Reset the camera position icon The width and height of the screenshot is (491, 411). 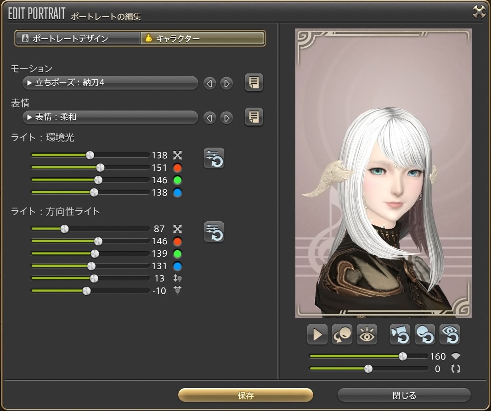click(400, 335)
